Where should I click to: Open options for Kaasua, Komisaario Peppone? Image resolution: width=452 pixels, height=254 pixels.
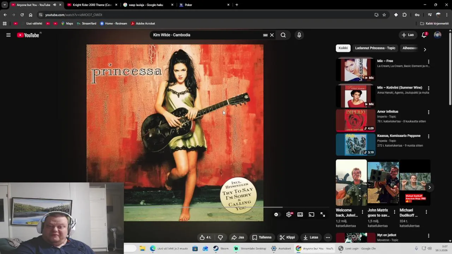(x=429, y=136)
